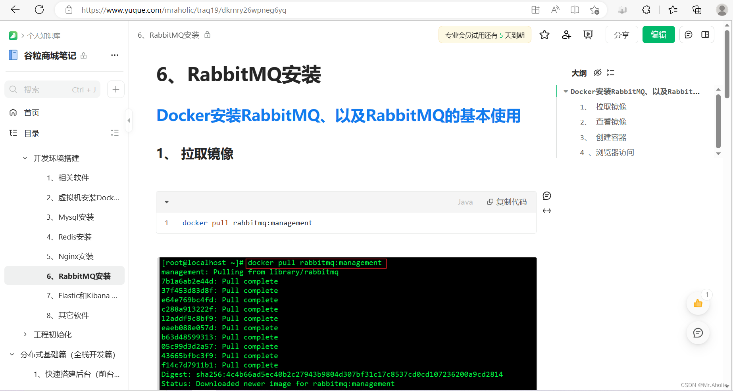Star this document to favorite it

click(544, 34)
